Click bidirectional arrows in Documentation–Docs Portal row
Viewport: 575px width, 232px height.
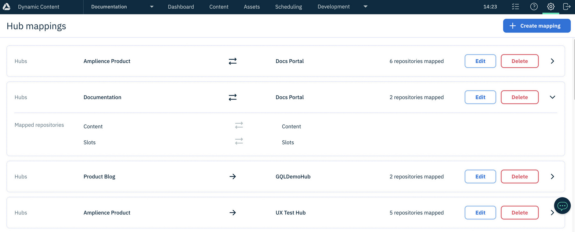(232, 97)
